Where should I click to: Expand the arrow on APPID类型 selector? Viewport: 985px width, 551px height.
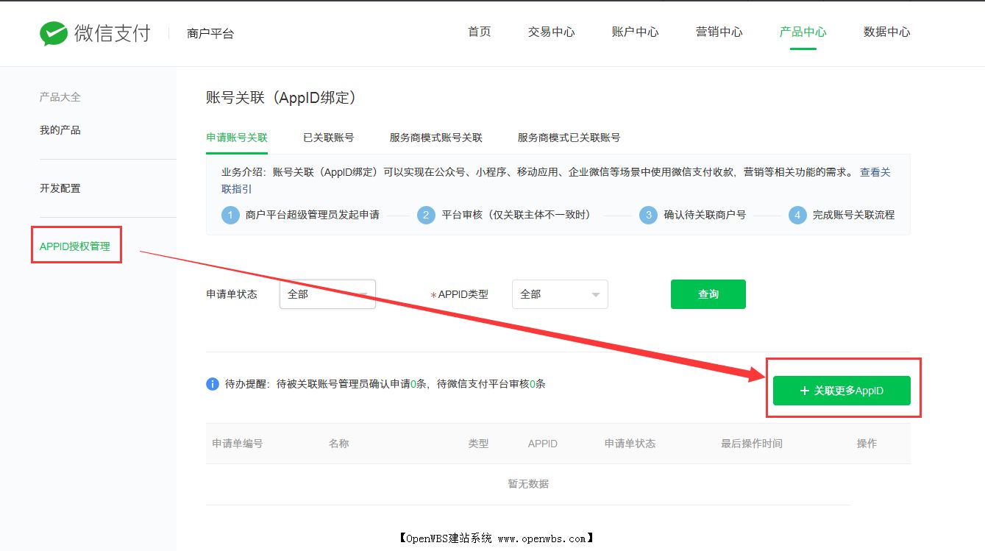[596, 294]
